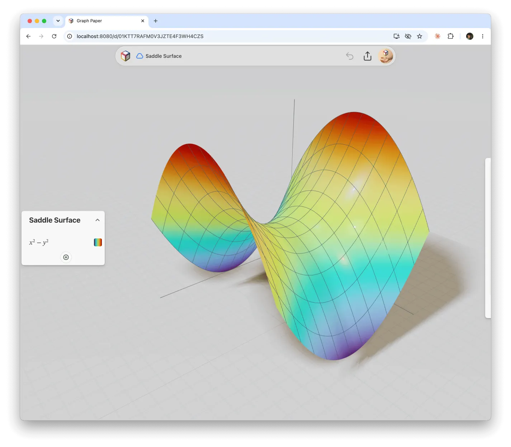Close the Graph Paper tab
This screenshot has width=511, height=447.
pyautogui.click(x=143, y=21)
